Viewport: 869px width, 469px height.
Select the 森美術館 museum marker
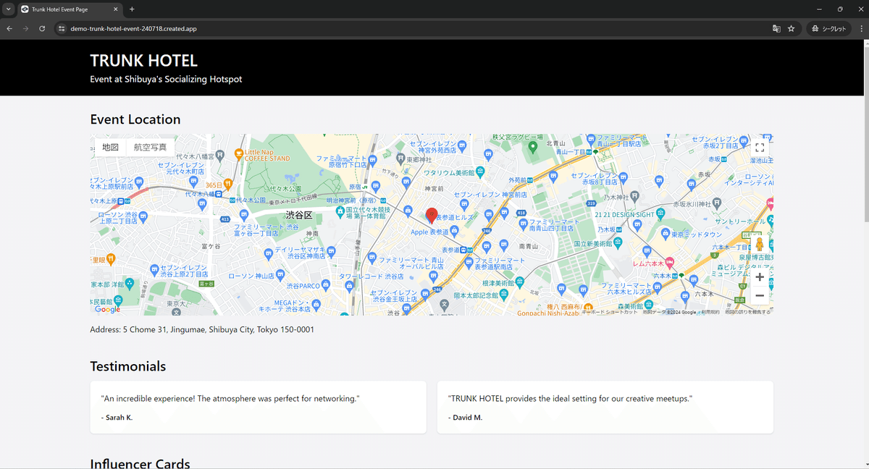coord(647,307)
